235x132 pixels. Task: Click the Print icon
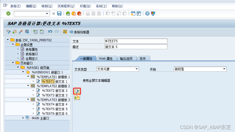tap(88, 14)
